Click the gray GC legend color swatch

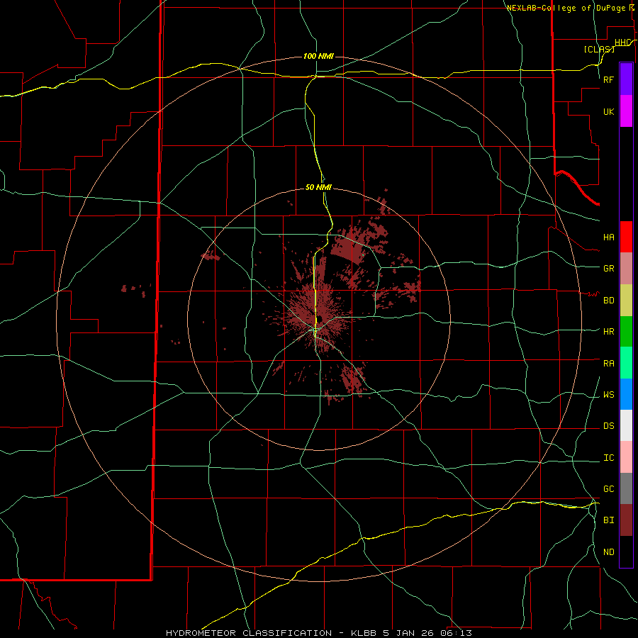626,488
